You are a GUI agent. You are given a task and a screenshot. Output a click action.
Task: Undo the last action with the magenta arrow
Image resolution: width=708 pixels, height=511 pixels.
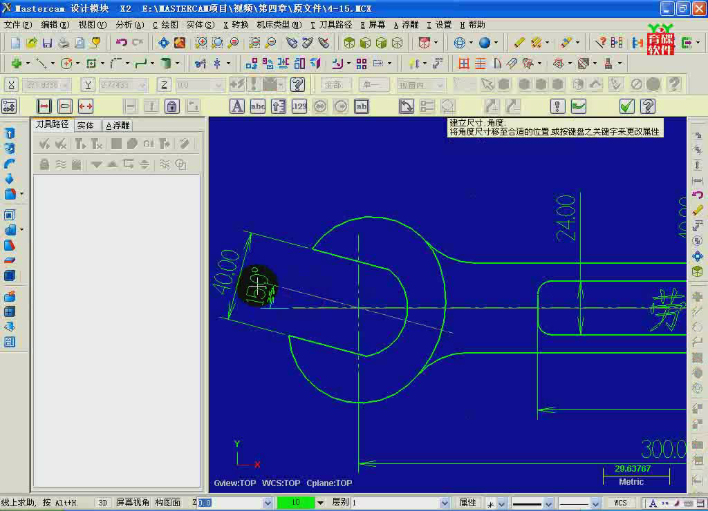(x=121, y=43)
